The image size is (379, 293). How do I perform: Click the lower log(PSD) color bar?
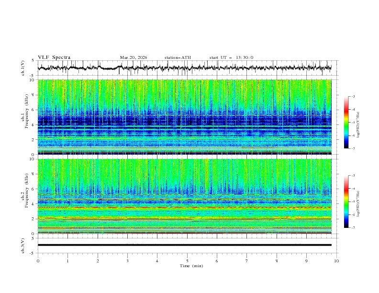346,202
